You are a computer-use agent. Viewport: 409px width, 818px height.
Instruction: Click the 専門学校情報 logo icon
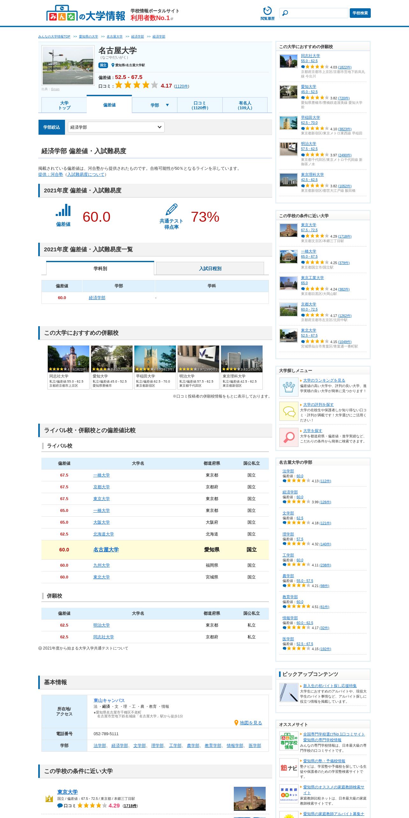(289, 741)
